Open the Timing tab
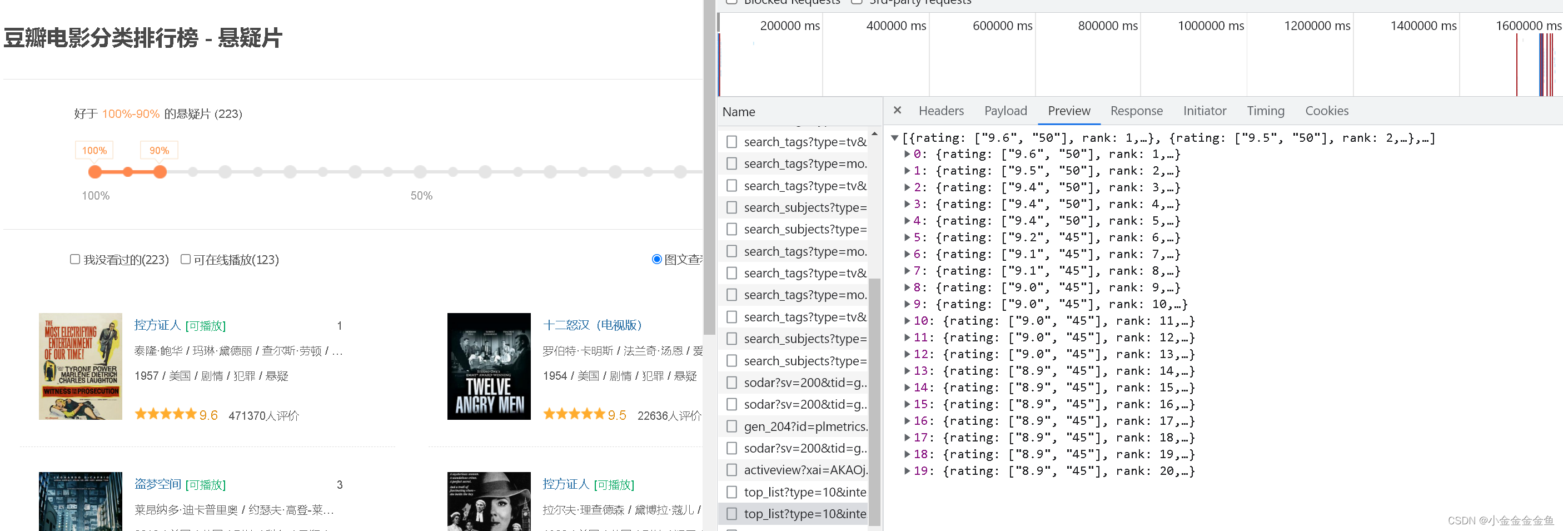The width and height of the screenshot is (1563, 531). click(1265, 111)
